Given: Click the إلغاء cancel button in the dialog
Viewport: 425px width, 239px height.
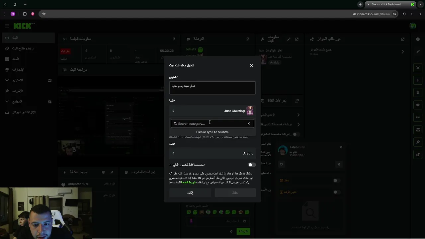Looking at the screenshot, I should coord(190,193).
